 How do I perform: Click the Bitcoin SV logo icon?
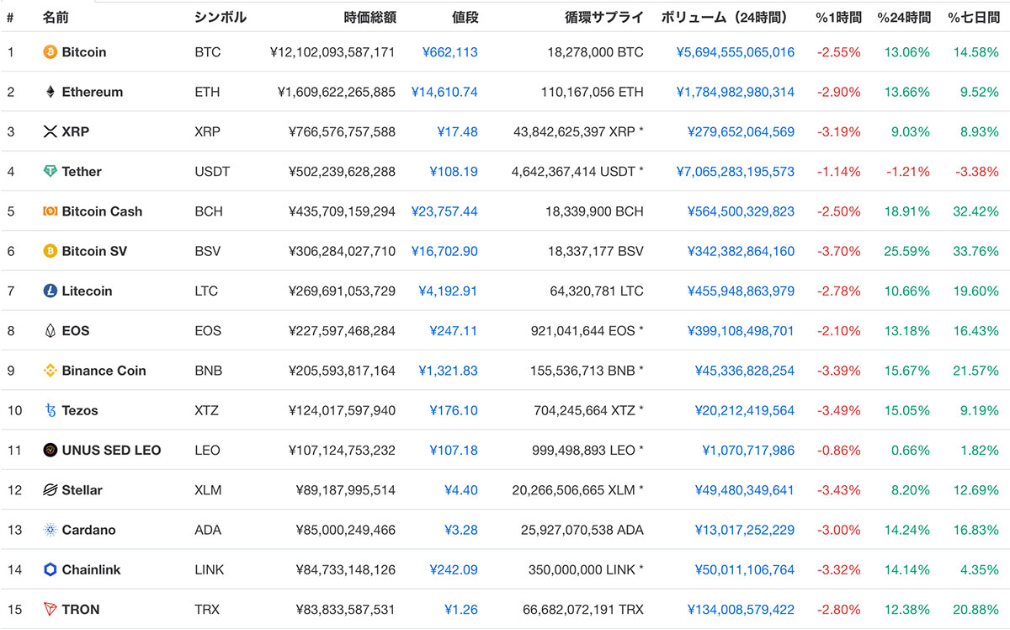click(50, 251)
